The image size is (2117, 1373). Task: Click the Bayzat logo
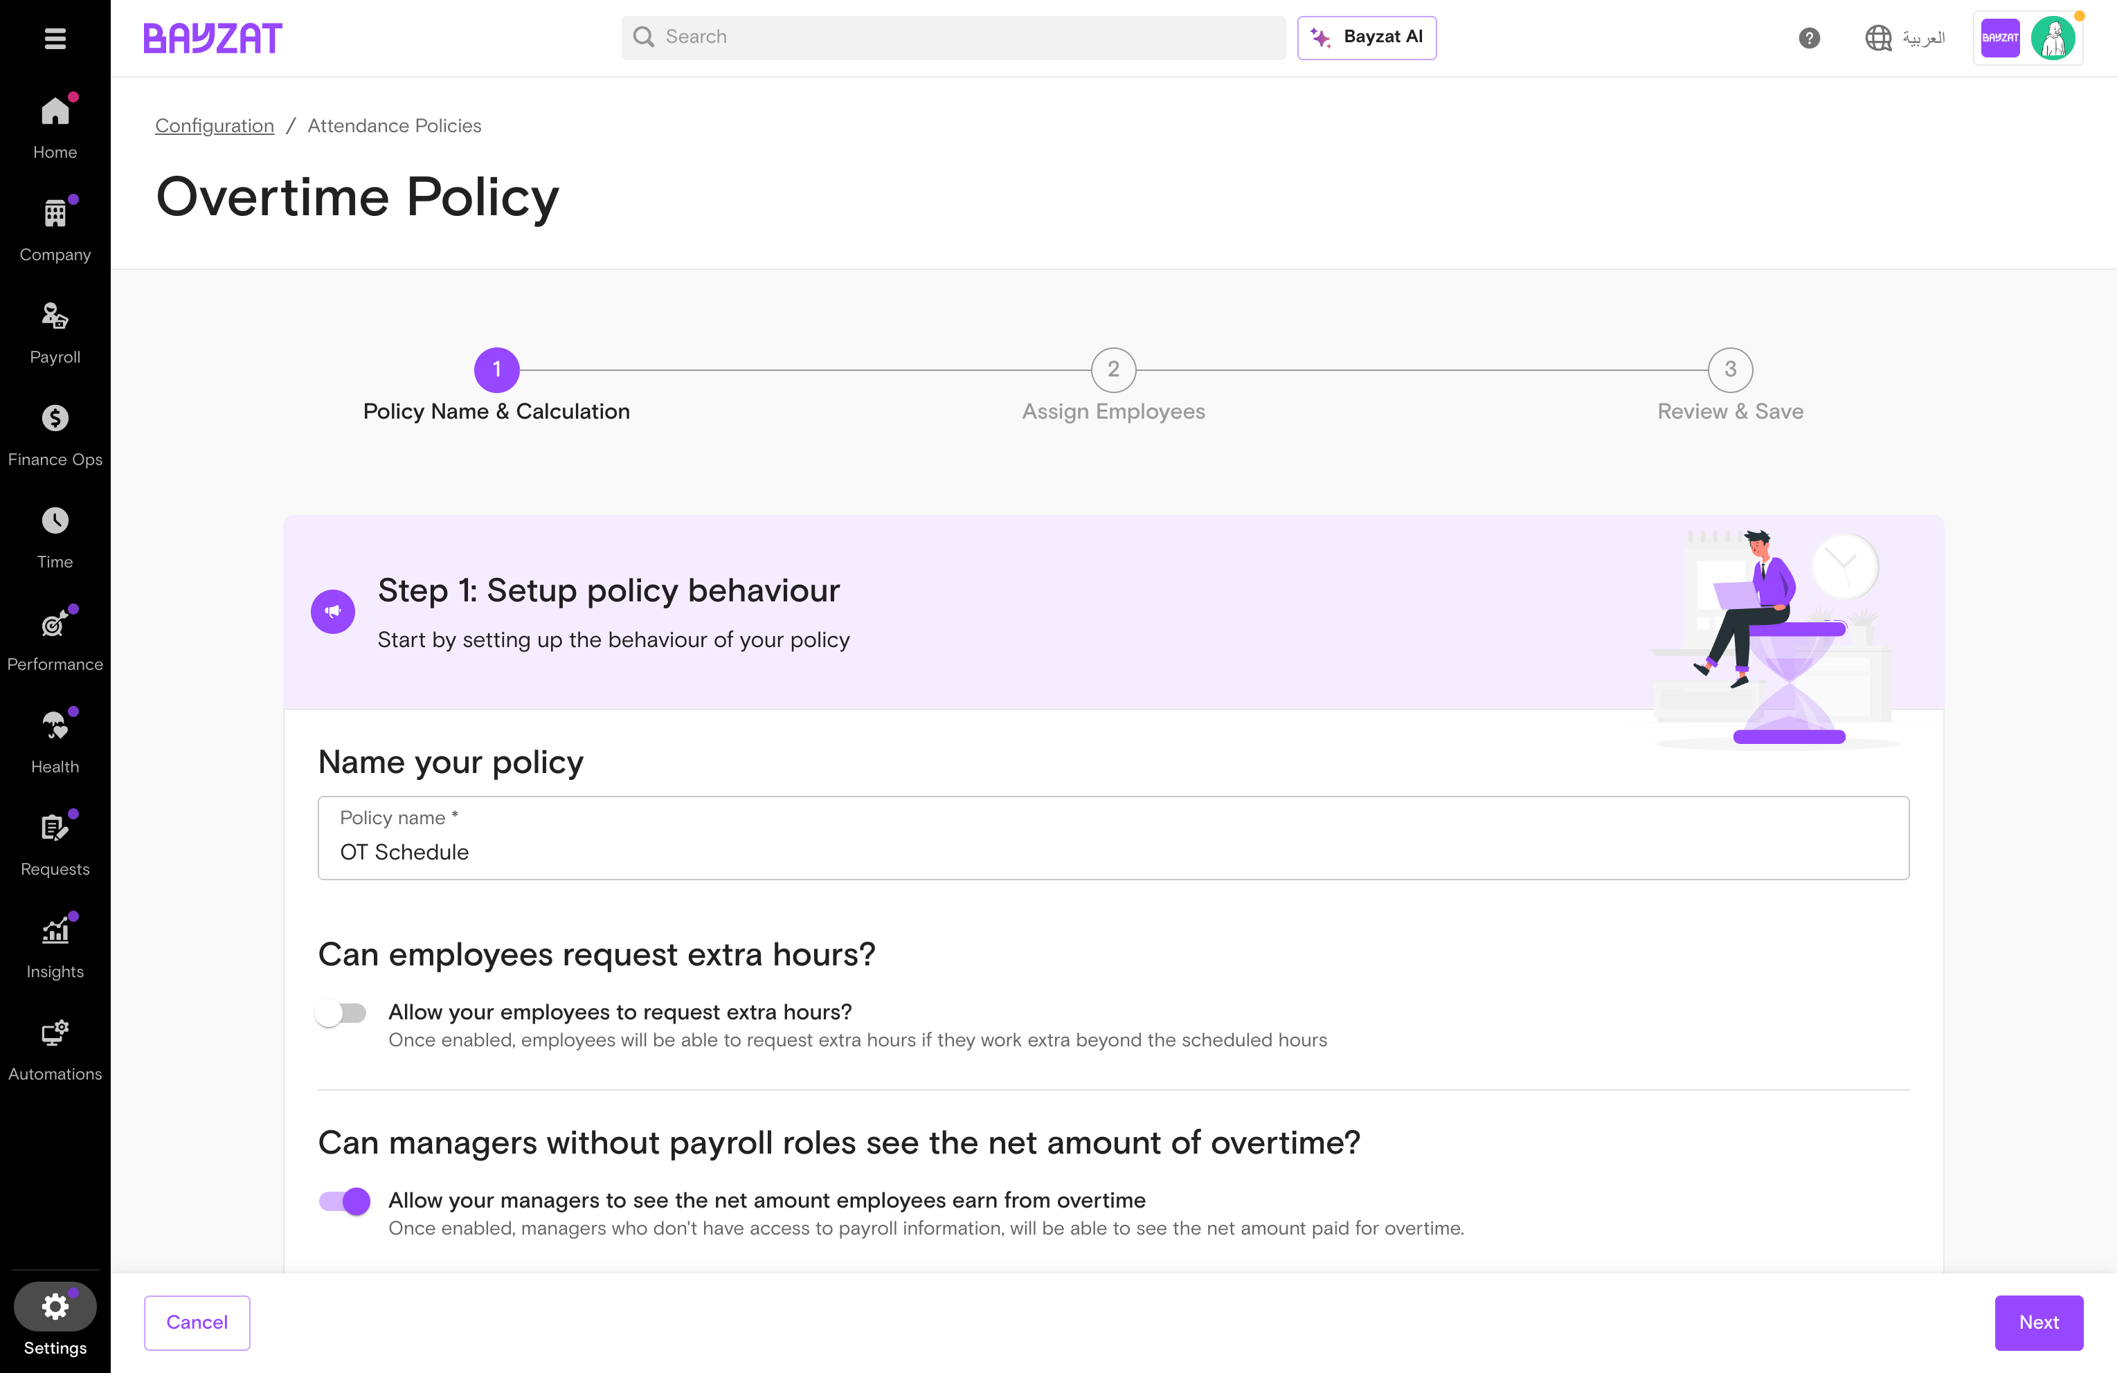click(x=213, y=38)
